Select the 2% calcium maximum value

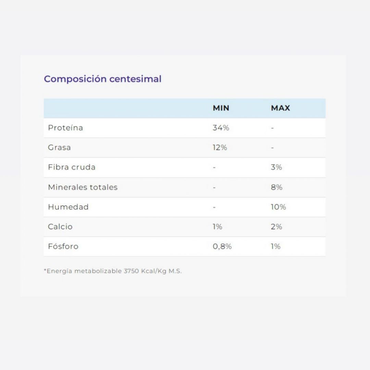click(x=276, y=226)
